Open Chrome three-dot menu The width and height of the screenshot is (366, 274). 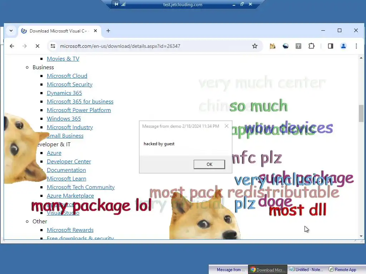(x=356, y=46)
